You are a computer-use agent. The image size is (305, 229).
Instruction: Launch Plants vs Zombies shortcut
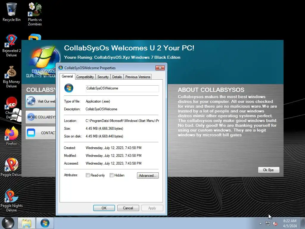pyautogui.click(x=35, y=14)
